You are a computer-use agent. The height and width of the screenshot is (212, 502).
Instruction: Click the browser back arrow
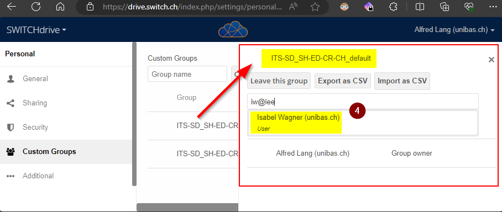[x=12, y=7]
